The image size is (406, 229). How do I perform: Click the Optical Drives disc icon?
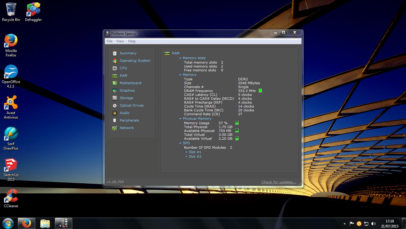pyautogui.click(x=115, y=105)
